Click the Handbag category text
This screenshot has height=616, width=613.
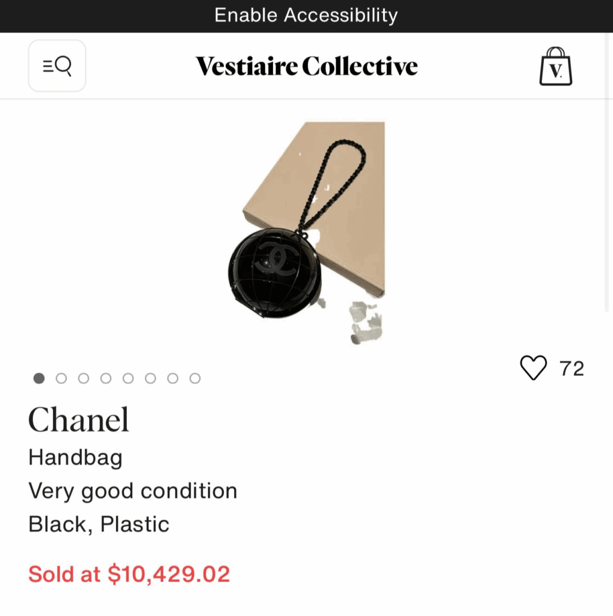75,458
